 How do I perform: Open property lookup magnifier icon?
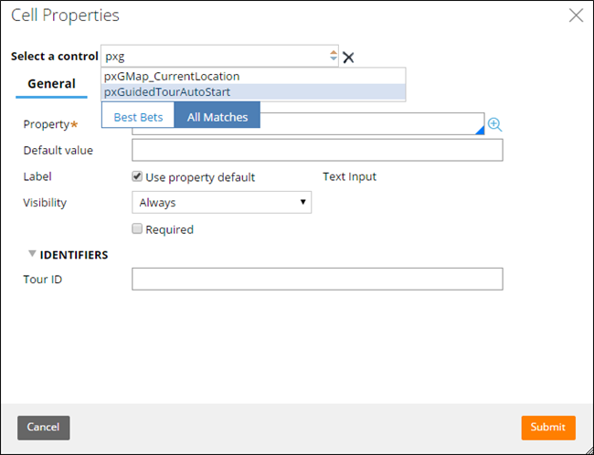pyautogui.click(x=494, y=124)
